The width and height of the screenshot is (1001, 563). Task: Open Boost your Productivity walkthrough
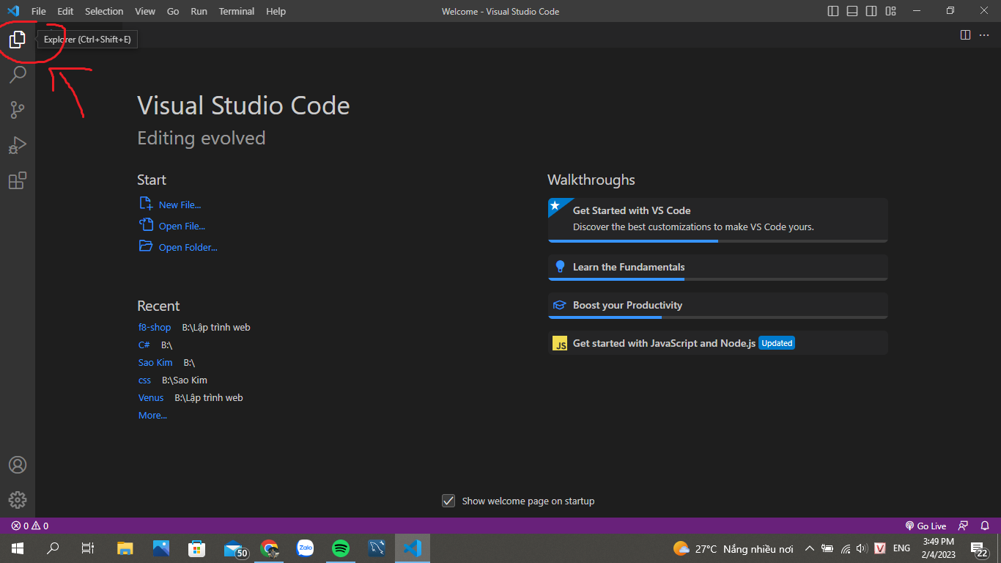[x=717, y=306]
